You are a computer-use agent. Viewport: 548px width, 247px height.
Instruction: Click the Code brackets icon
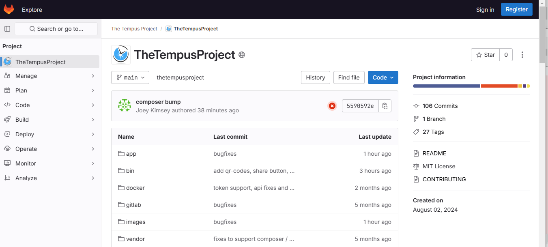point(7,105)
